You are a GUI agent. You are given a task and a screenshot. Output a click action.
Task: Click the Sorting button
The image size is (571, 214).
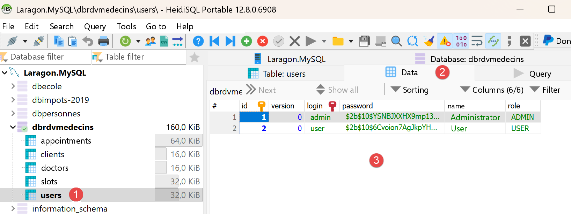click(409, 90)
